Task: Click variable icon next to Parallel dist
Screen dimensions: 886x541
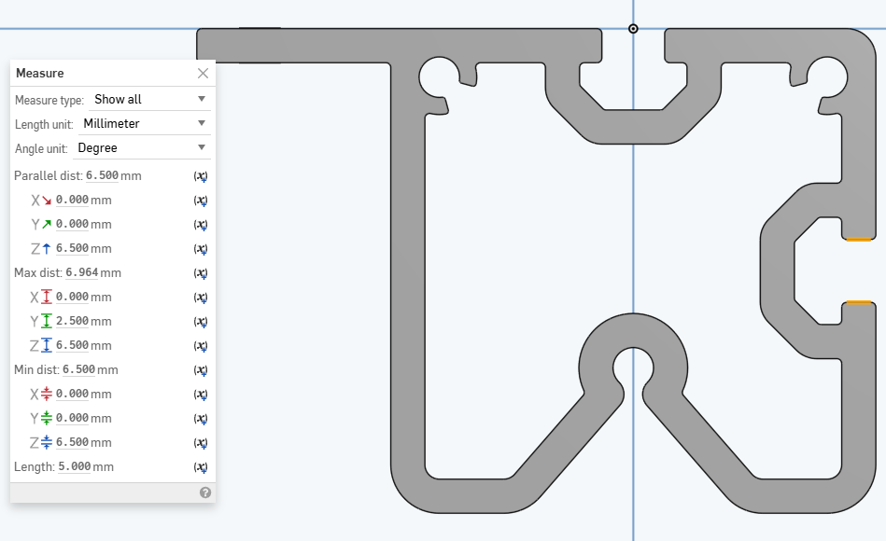Action: (200, 176)
